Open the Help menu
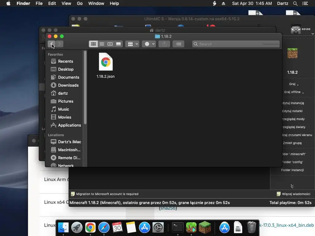 (x=114, y=3)
